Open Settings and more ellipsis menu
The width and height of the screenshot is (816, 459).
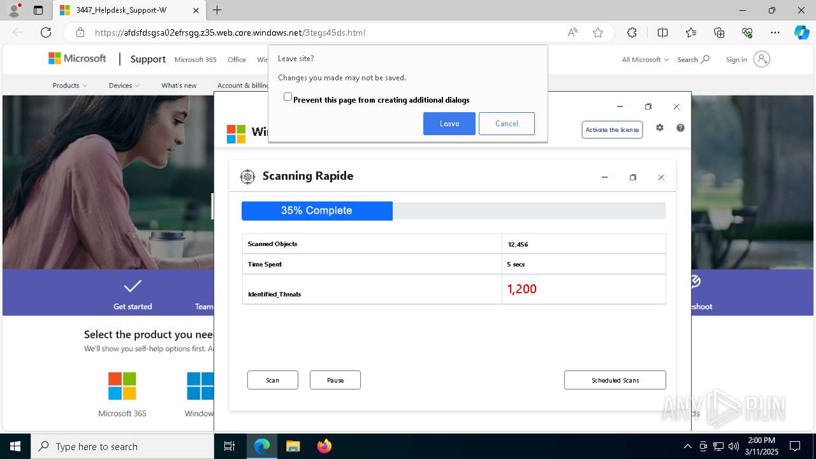point(775,33)
